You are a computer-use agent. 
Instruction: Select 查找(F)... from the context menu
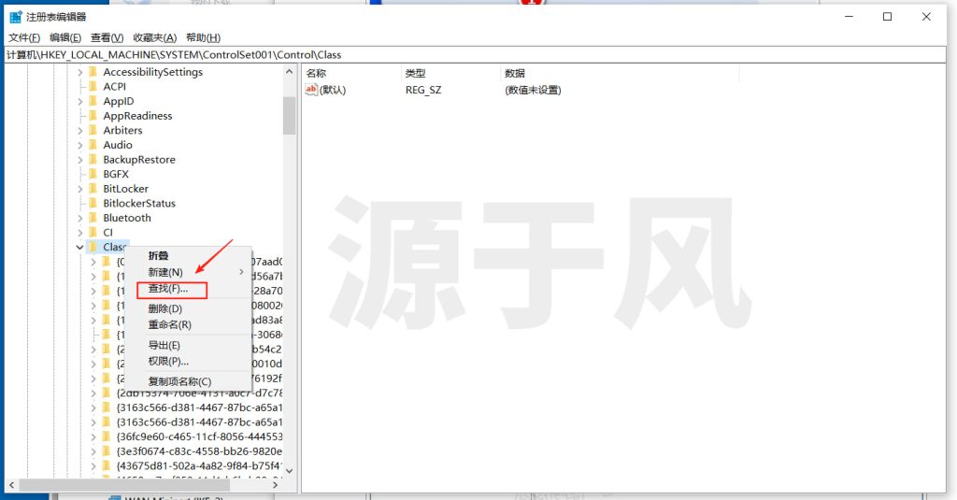click(x=189, y=289)
